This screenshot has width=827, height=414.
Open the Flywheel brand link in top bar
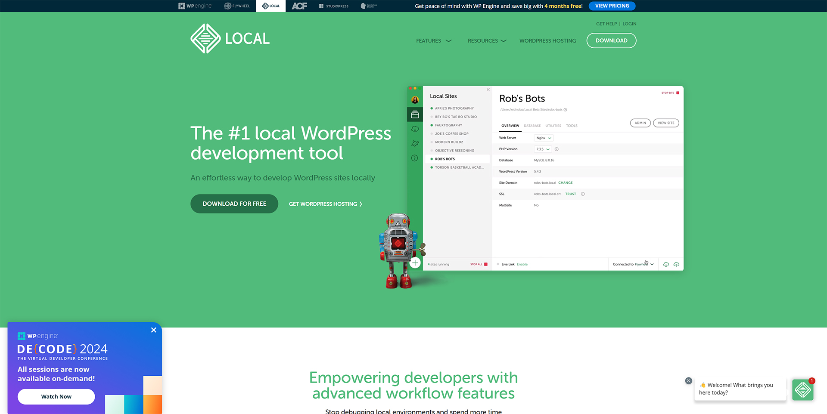[x=237, y=6]
